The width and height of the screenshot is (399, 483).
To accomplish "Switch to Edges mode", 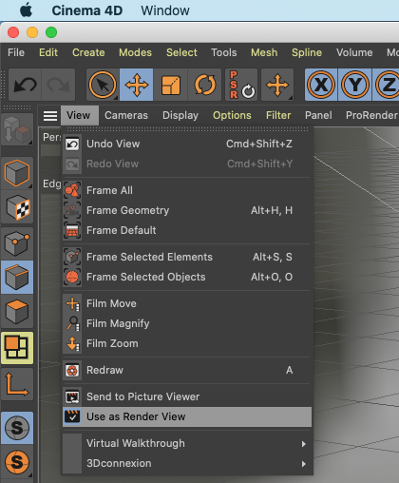I will [17, 278].
